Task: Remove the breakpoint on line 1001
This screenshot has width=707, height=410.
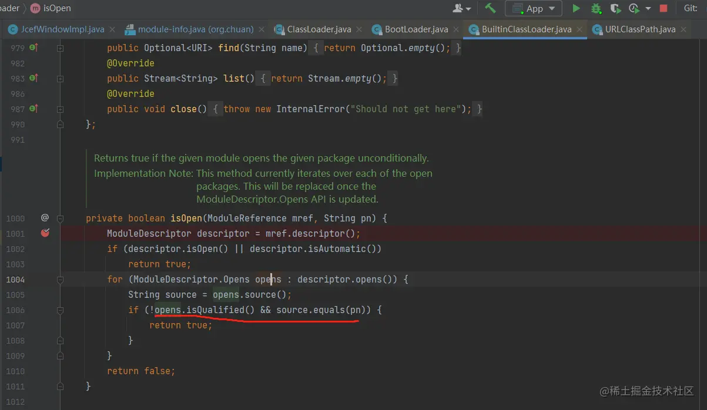Action: tap(45, 233)
